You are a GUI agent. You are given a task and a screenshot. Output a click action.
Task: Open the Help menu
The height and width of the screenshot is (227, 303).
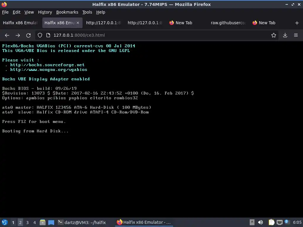click(x=101, y=12)
